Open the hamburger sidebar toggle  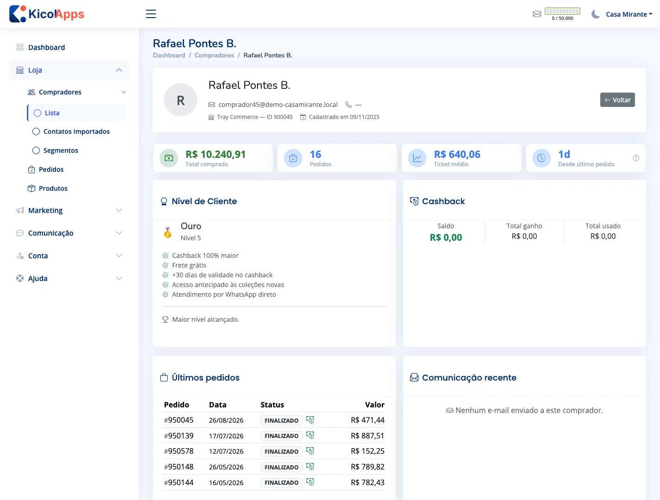click(151, 14)
